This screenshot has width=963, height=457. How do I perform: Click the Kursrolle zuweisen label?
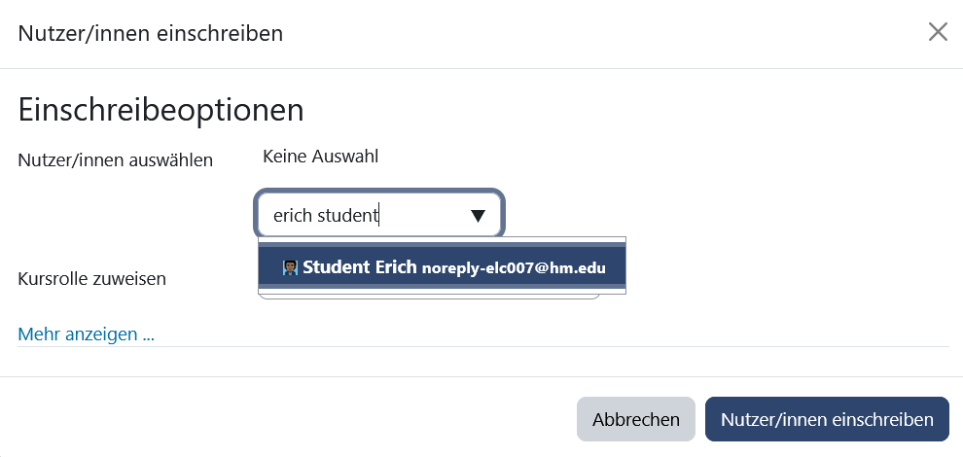(x=91, y=279)
